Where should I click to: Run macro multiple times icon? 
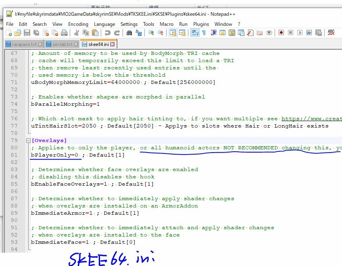309,33
